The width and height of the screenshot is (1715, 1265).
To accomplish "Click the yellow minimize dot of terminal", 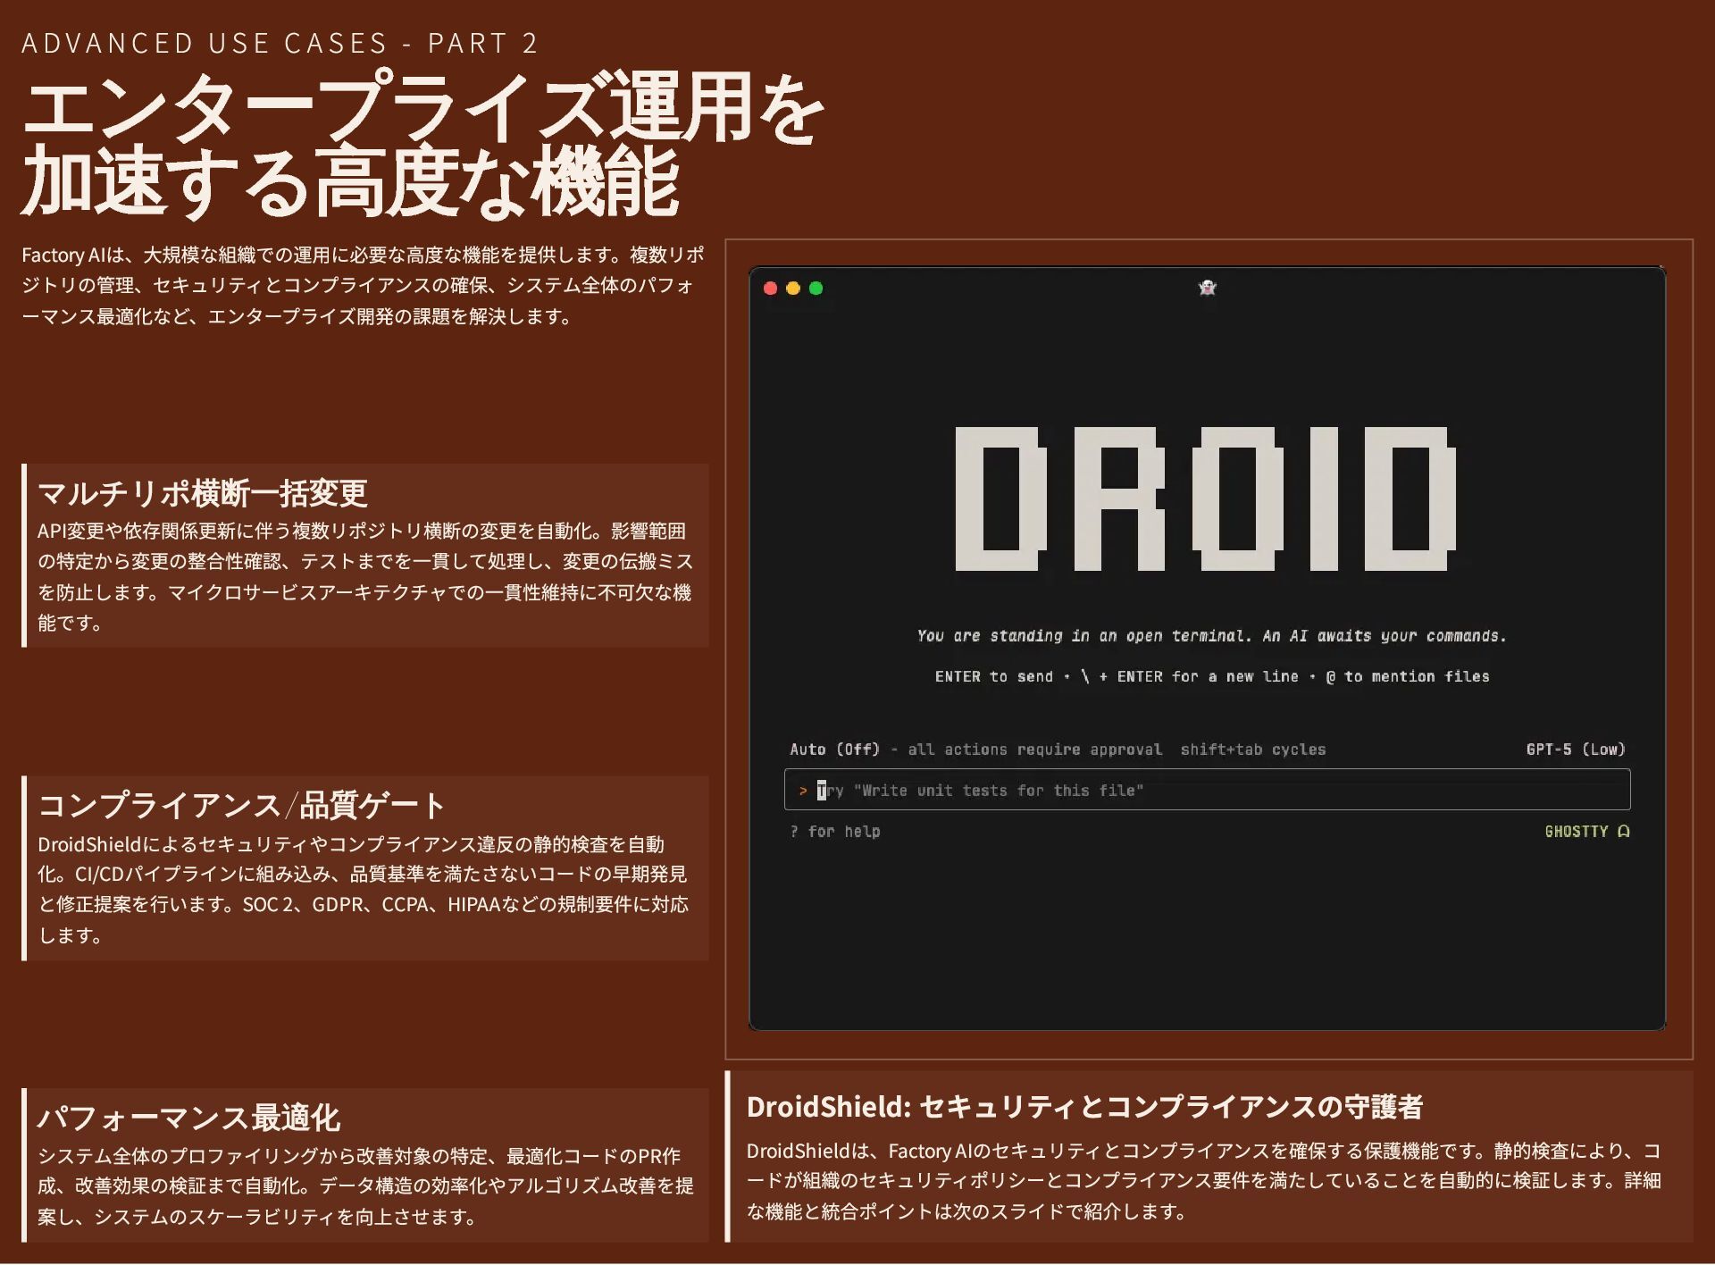I will [793, 289].
